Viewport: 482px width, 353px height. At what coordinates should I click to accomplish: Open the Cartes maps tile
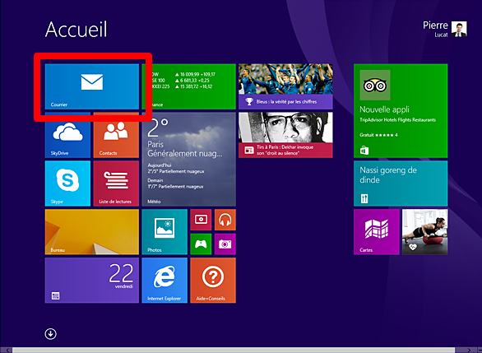coord(377,232)
